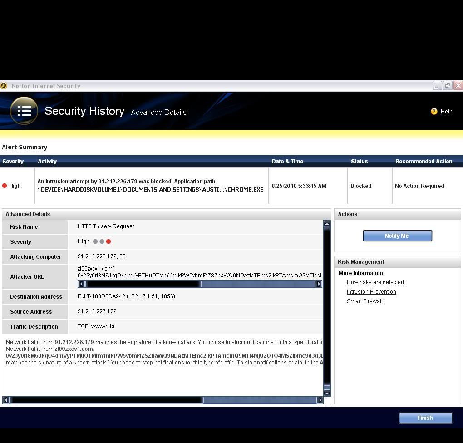Click the Traffic Description row label
The height and width of the screenshot is (443, 463).
click(34, 327)
